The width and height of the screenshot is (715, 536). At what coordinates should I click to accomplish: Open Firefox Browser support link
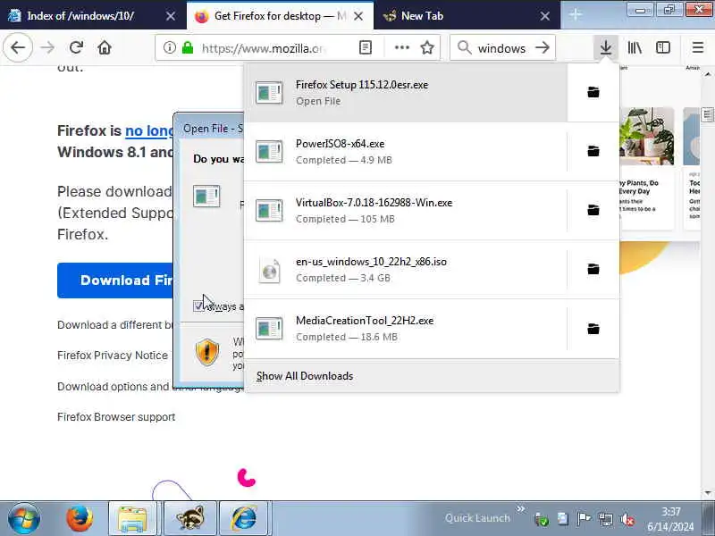tap(116, 417)
